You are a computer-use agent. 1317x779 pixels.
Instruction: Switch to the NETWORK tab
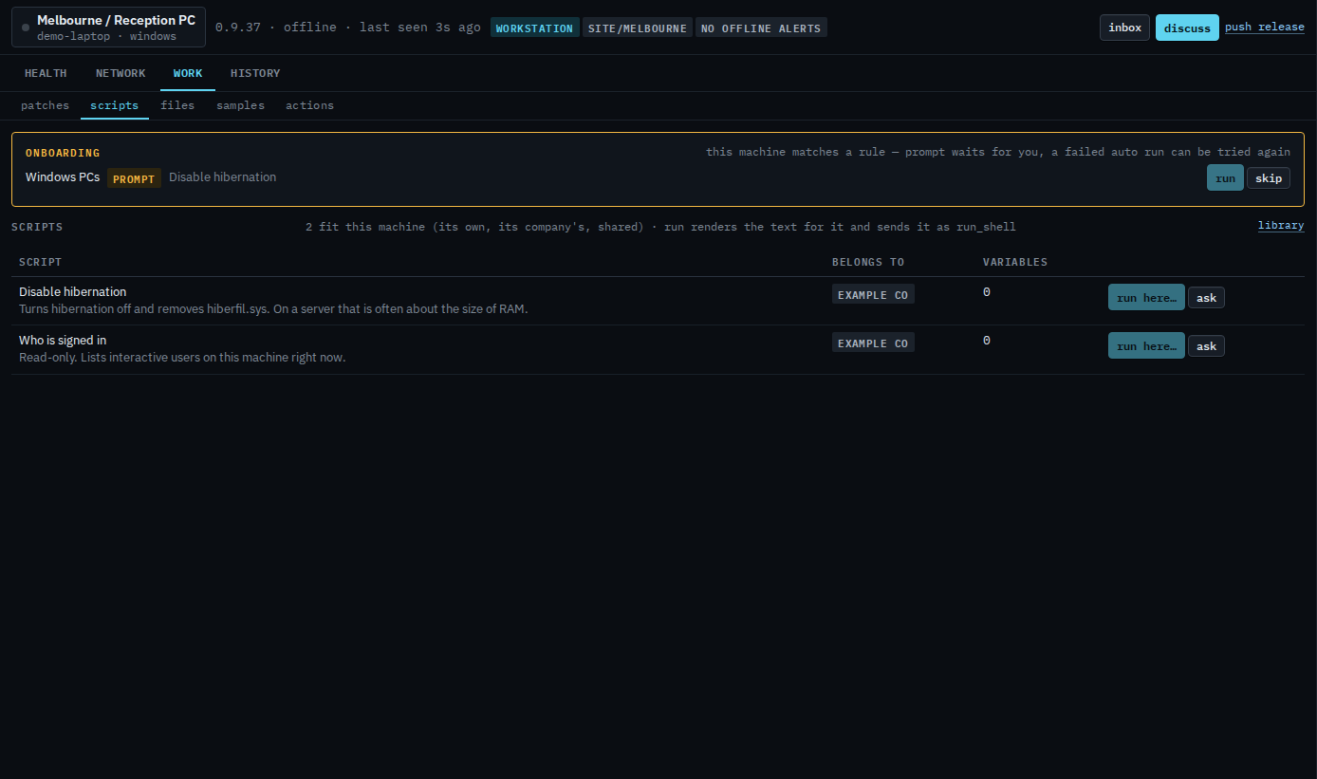coord(121,73)
